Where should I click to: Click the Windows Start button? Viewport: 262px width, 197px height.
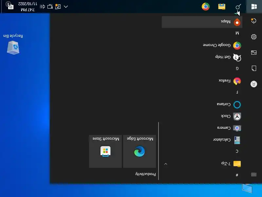coord(254,7)
